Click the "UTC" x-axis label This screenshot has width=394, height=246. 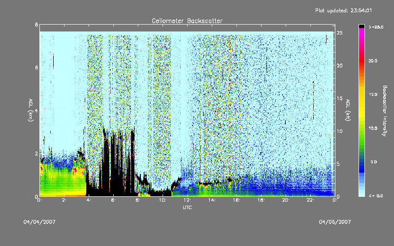click(x=187, y=207)
